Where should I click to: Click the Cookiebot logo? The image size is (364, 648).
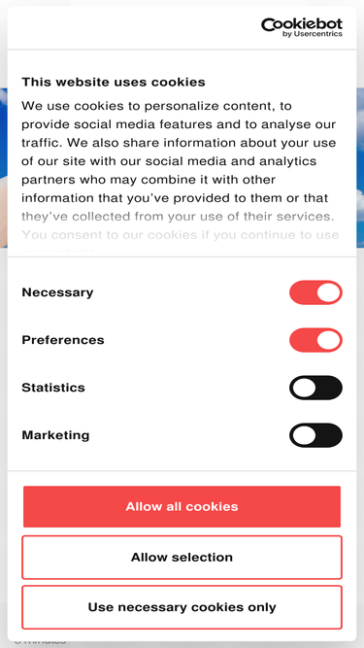click(302, 24)
